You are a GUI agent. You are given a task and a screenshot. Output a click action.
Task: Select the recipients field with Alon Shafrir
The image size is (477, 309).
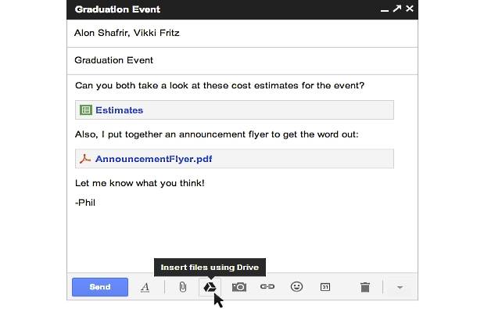242,33
